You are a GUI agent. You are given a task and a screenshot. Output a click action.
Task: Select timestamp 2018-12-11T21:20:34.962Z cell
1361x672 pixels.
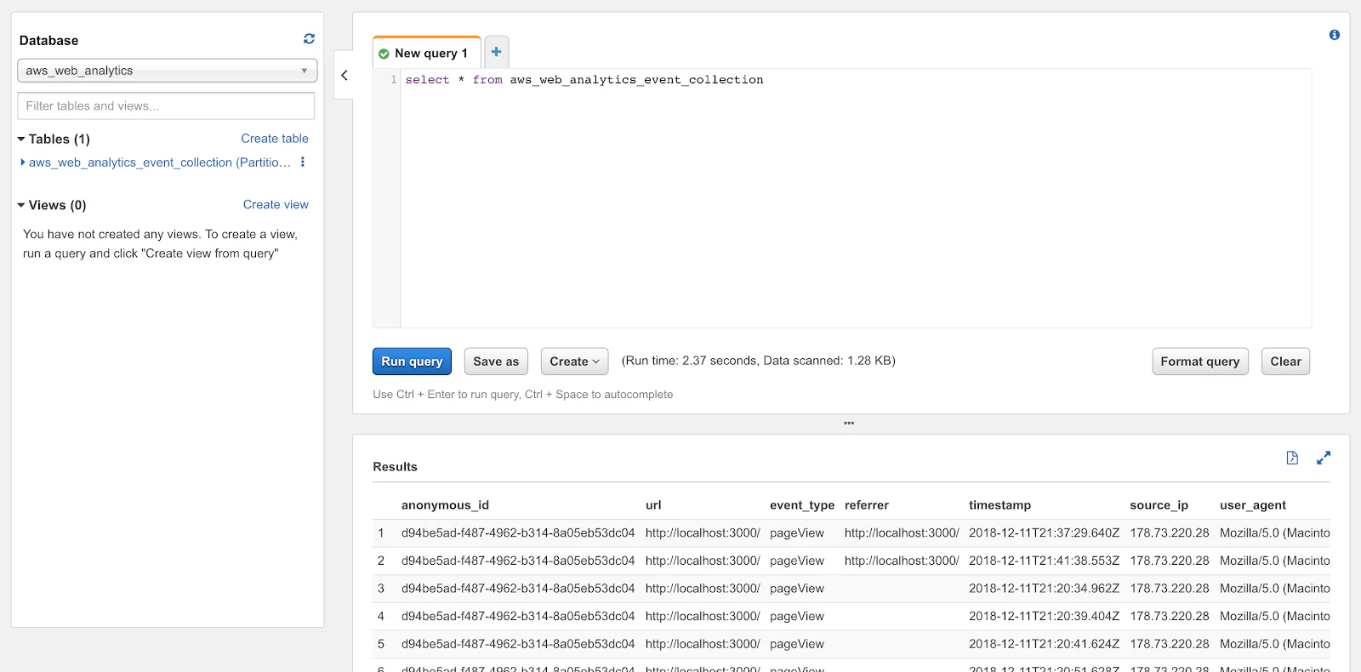tap(1044, 589)
